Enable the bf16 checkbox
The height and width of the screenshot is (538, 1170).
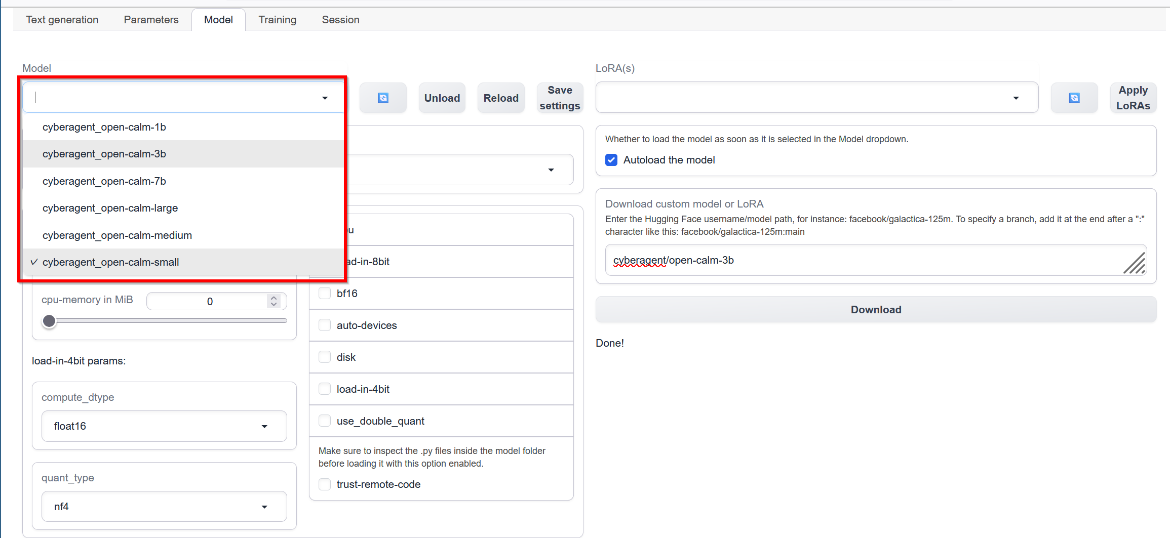[325, 294]
